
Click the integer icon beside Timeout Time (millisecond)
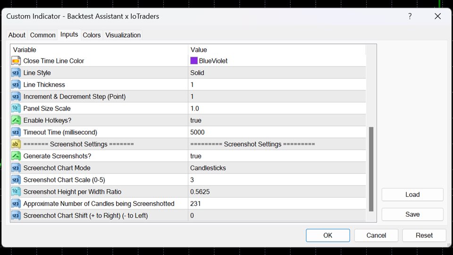(x=16, y=132)
